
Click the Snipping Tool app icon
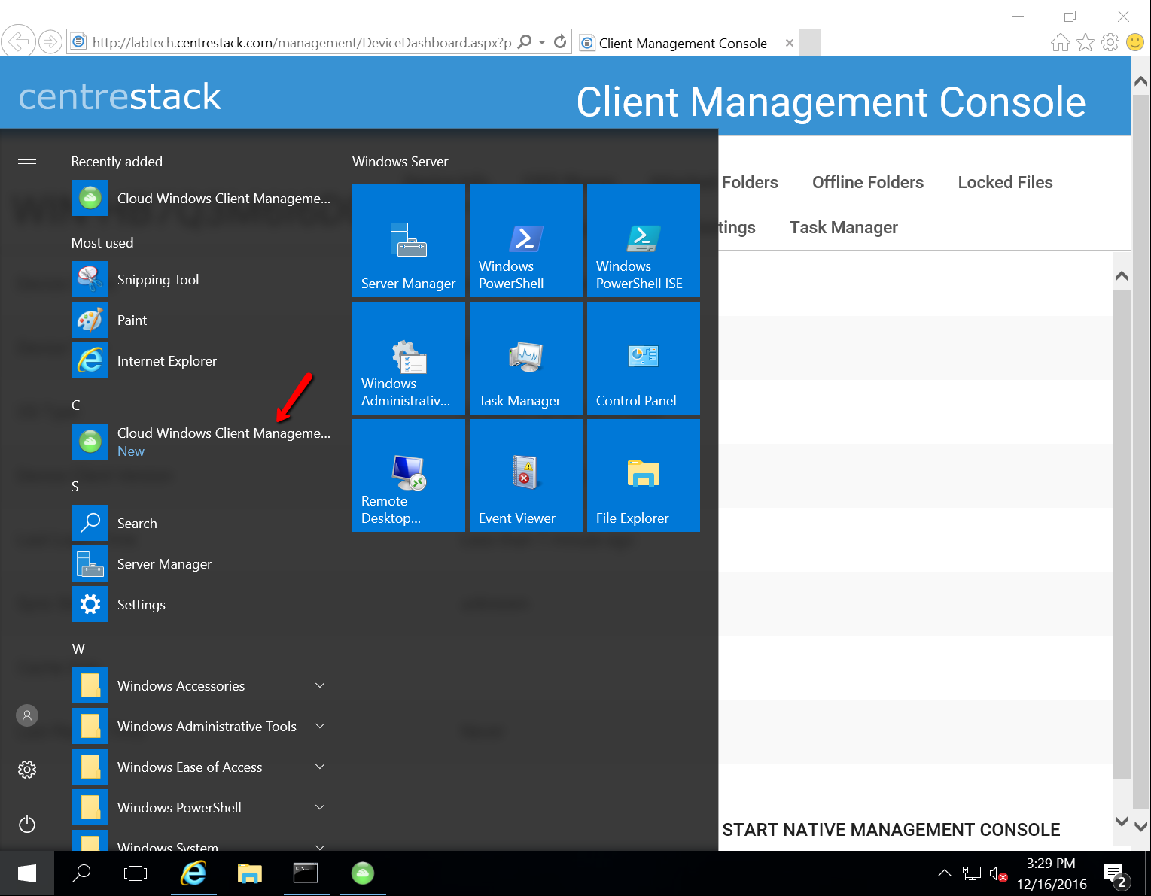[x=90, y=280]
